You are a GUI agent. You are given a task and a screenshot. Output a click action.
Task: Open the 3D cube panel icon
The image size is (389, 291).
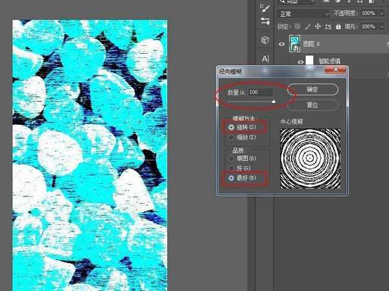tap(265, 40)
